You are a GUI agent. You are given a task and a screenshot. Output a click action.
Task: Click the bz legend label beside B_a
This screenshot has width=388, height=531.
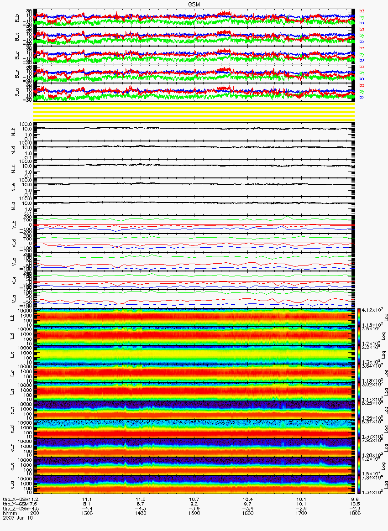coord(362,85)
